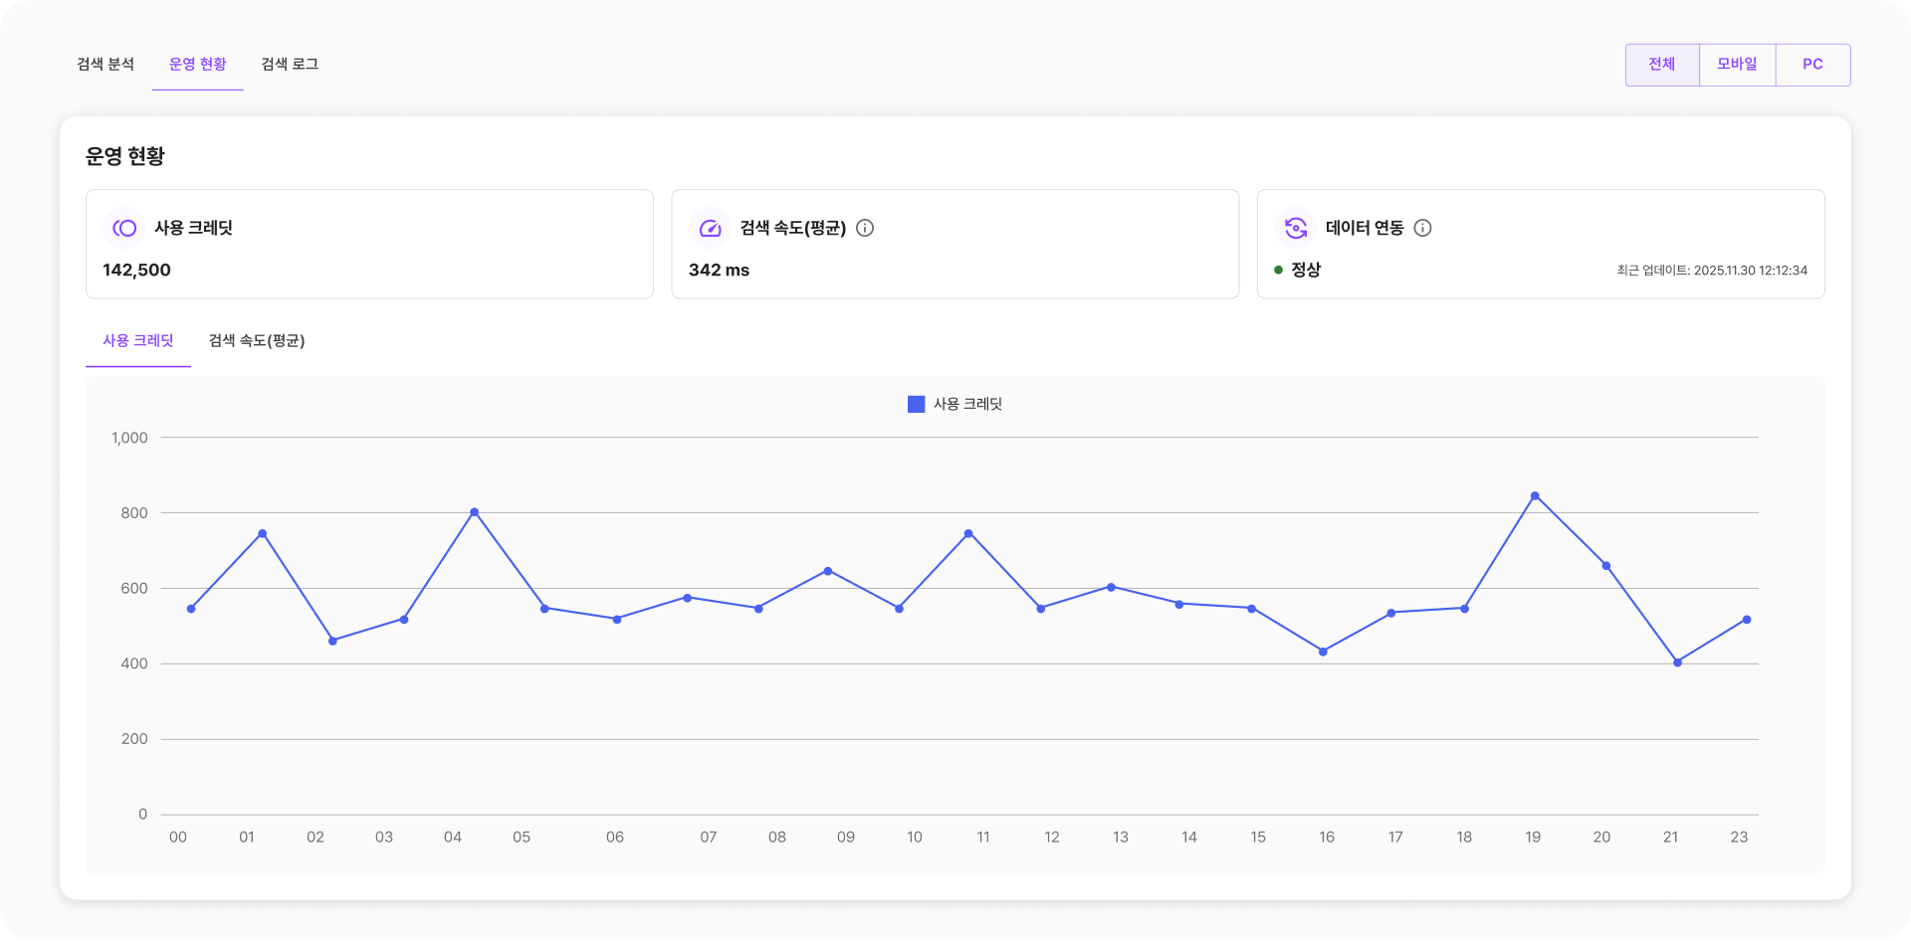Click the 142,500 사용 크레딧 value
This screenshot has height=941, width=1911.
tap(136, 270)
